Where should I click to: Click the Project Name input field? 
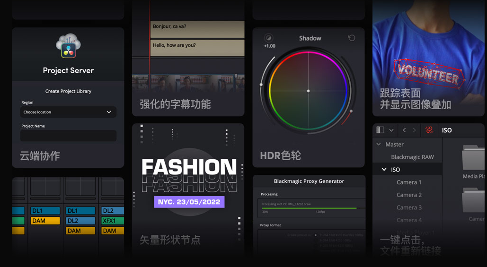(x=68, y=136)
